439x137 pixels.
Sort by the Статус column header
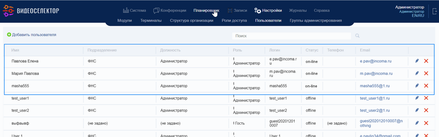click(312, 50)
